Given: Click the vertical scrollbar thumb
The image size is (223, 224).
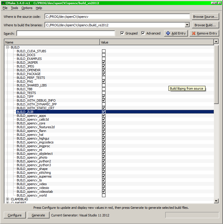Looking at the screenshot, I should [x=216, y=74].
